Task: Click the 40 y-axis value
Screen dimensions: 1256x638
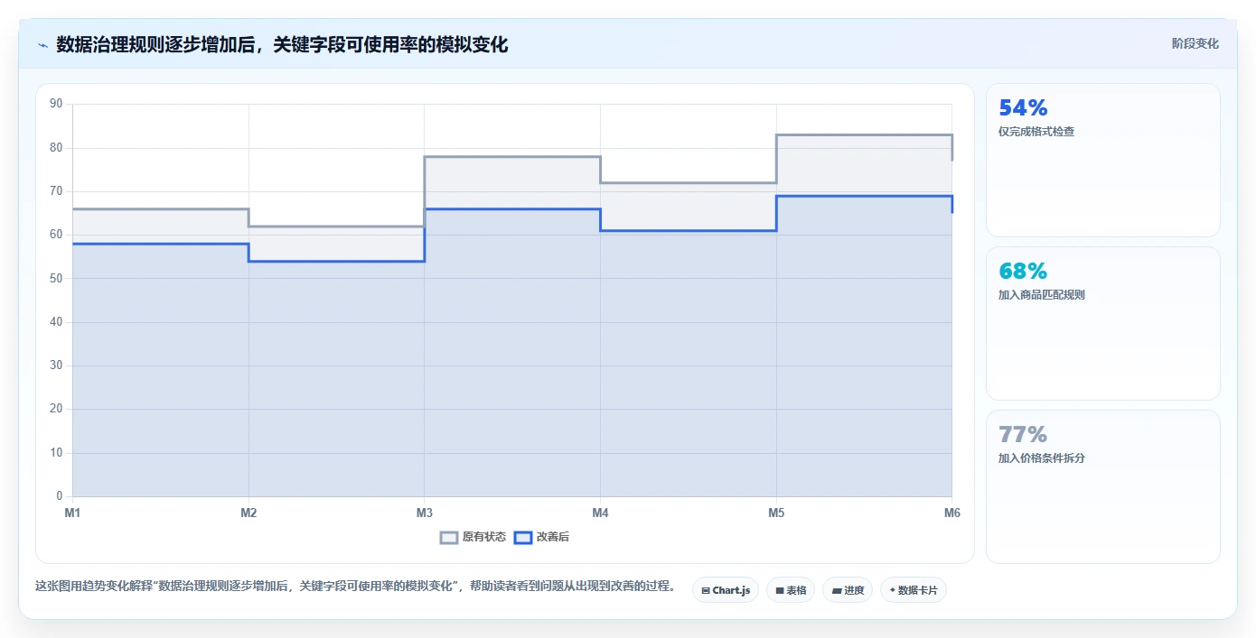Action: (x=57, y=322)
